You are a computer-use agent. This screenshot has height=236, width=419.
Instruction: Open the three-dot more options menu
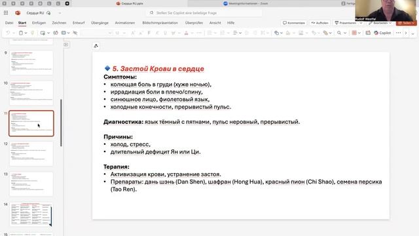(398, 33)
